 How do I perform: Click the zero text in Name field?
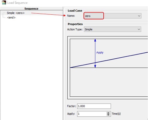tap(88, 16)
